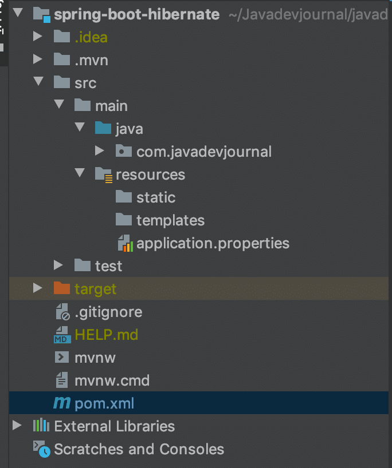Expand the test folder
Screen dimensions: 392x468
(58, 265)
